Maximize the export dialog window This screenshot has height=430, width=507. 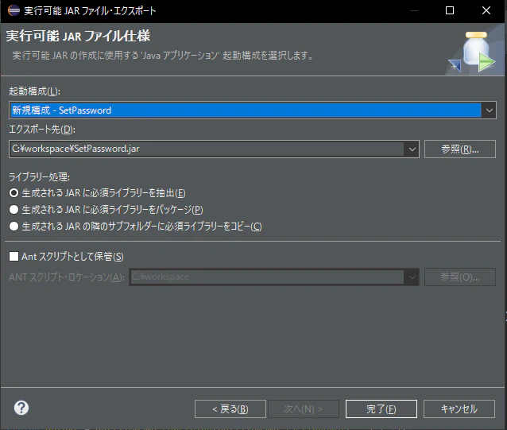tap(450, 10)
